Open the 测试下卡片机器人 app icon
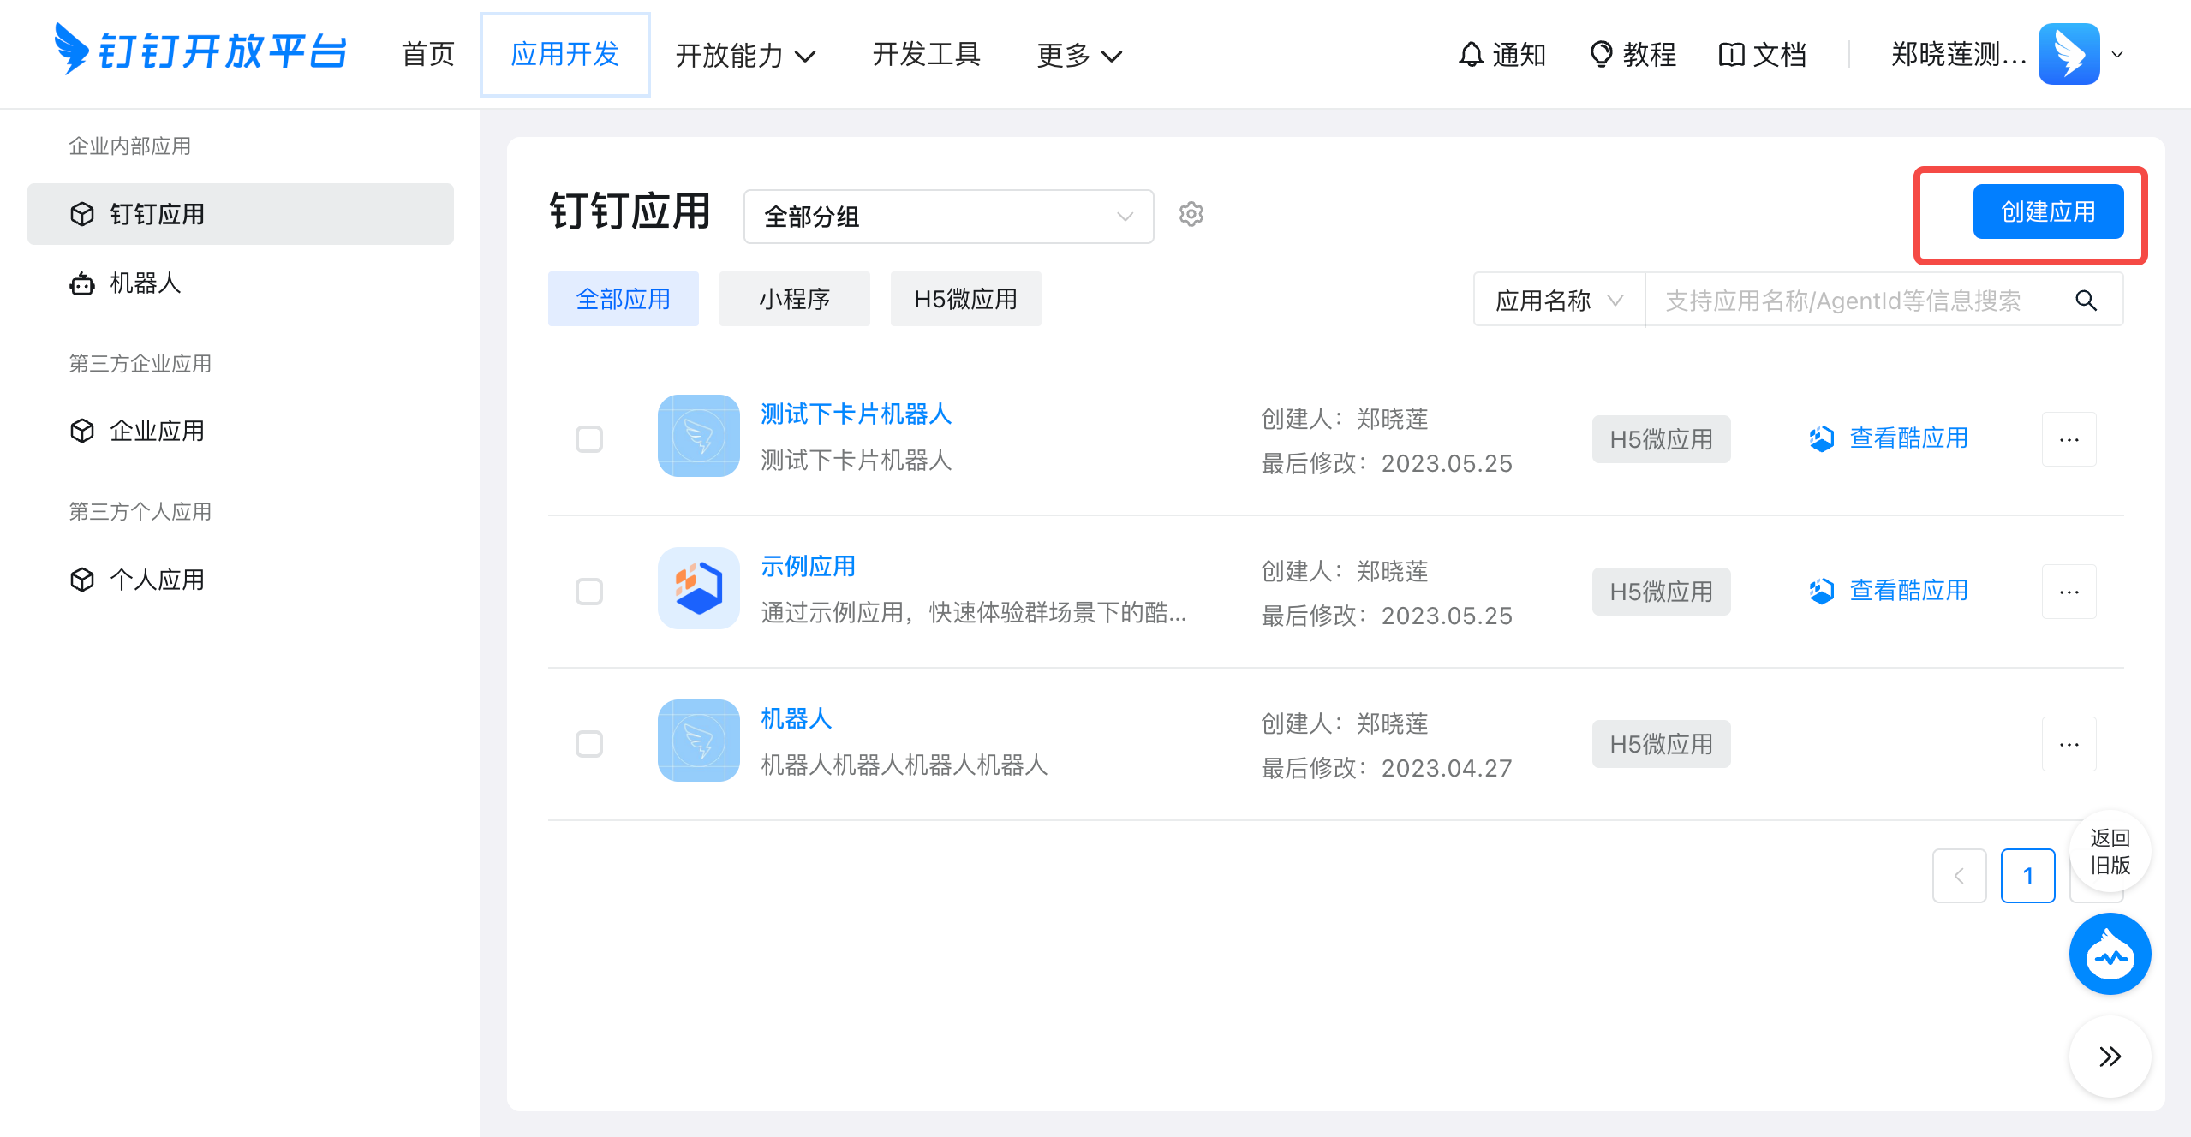This screenshot has width=2191, height=1137. click(698, 436)
